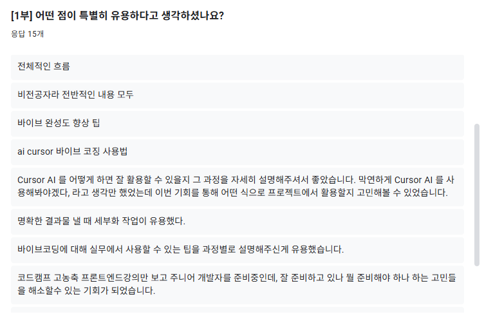Click '생각하셨나요?' at the heading's end
This screenshot has width=484, height=321.
pos(192,15)
